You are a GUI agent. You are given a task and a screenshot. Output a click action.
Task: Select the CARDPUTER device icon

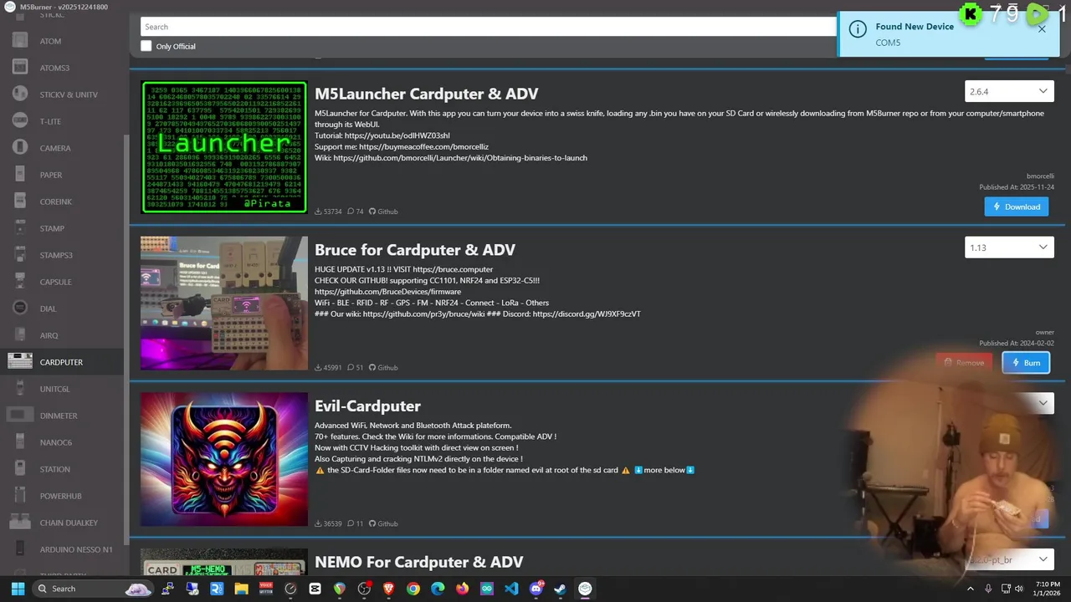click(x=20, y=362)
